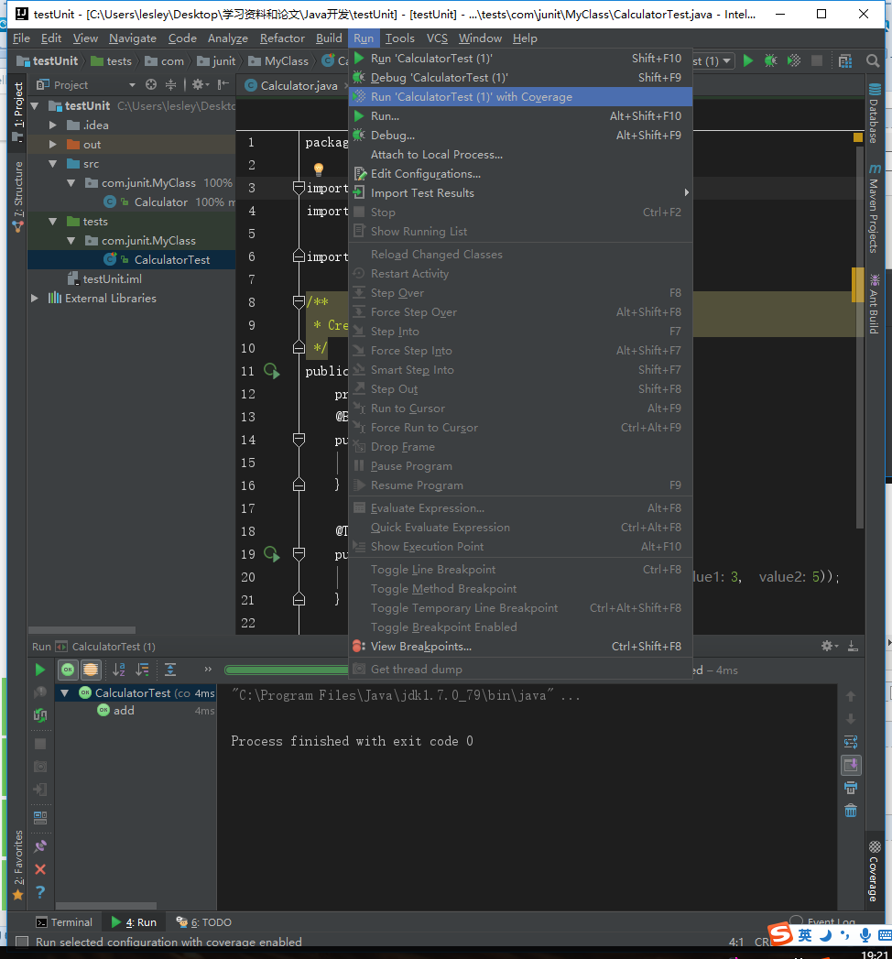Click the hide Run panel download-arrow icon

click(x=853, y=646)
